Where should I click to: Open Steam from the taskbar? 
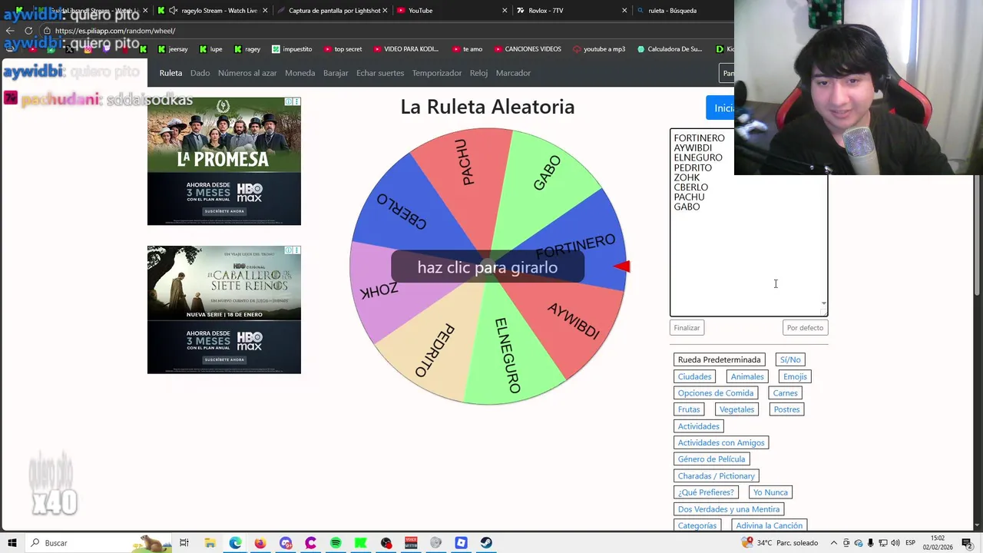tap(486, 543)
